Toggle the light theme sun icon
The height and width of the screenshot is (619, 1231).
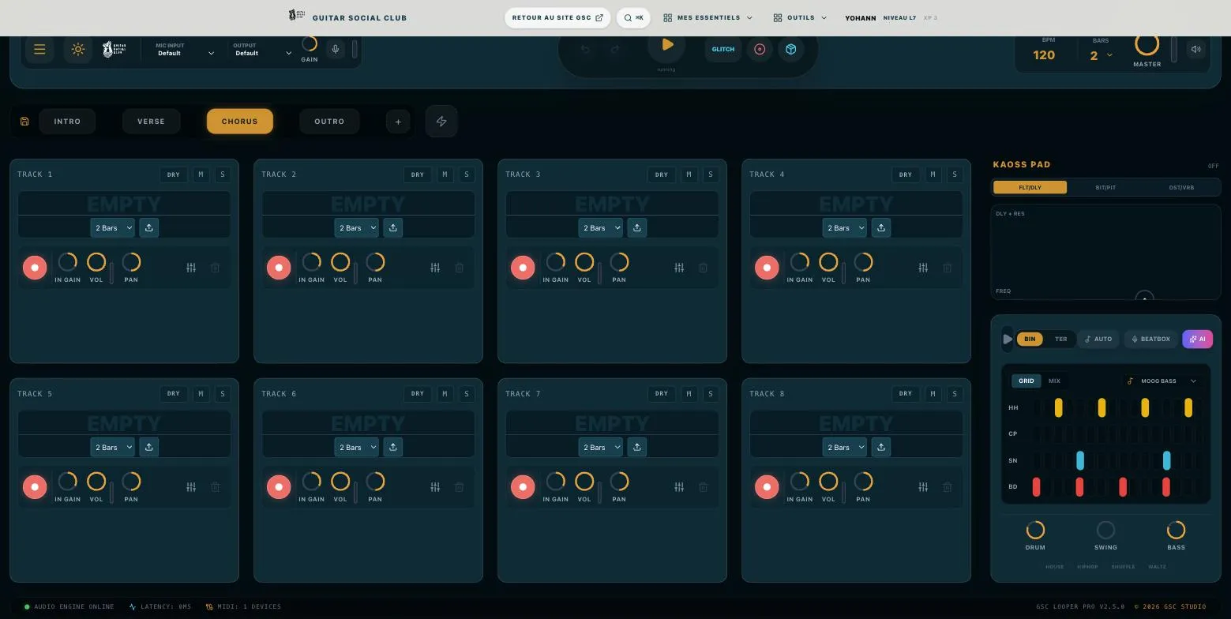coord(78,49)
